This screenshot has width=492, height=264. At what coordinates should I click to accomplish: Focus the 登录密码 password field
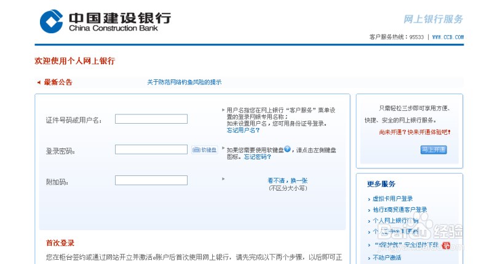coord(151,150)
